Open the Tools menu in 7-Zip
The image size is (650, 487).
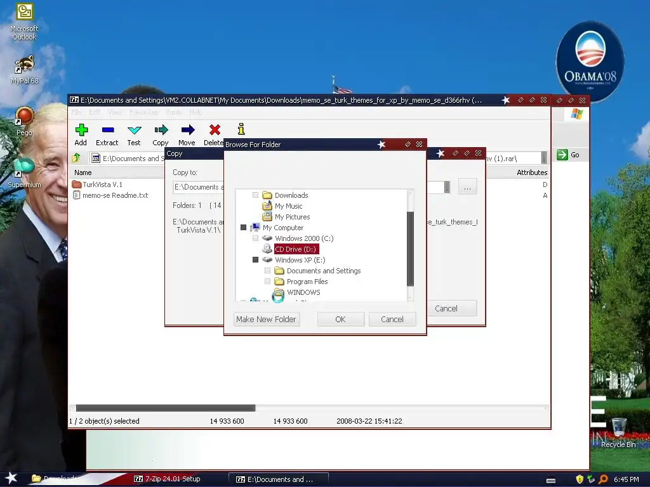click(x=174, y=112)
